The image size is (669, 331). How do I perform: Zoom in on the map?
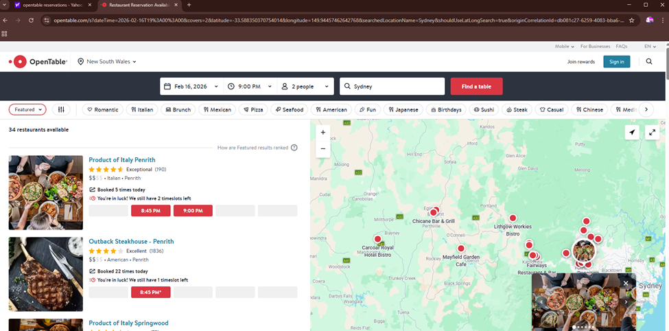(323, 133)
